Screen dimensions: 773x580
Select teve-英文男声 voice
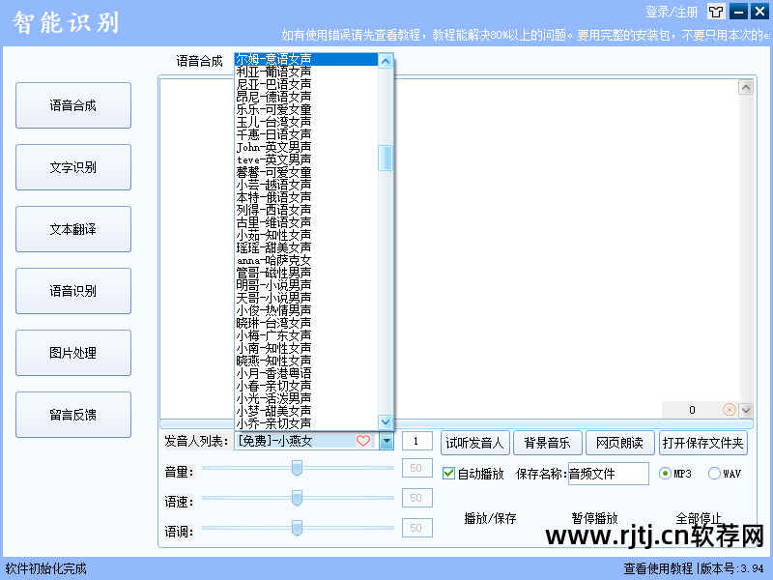[306, 160]
